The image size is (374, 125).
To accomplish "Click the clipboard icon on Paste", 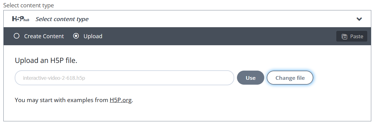I will click(x=345, y=36).
